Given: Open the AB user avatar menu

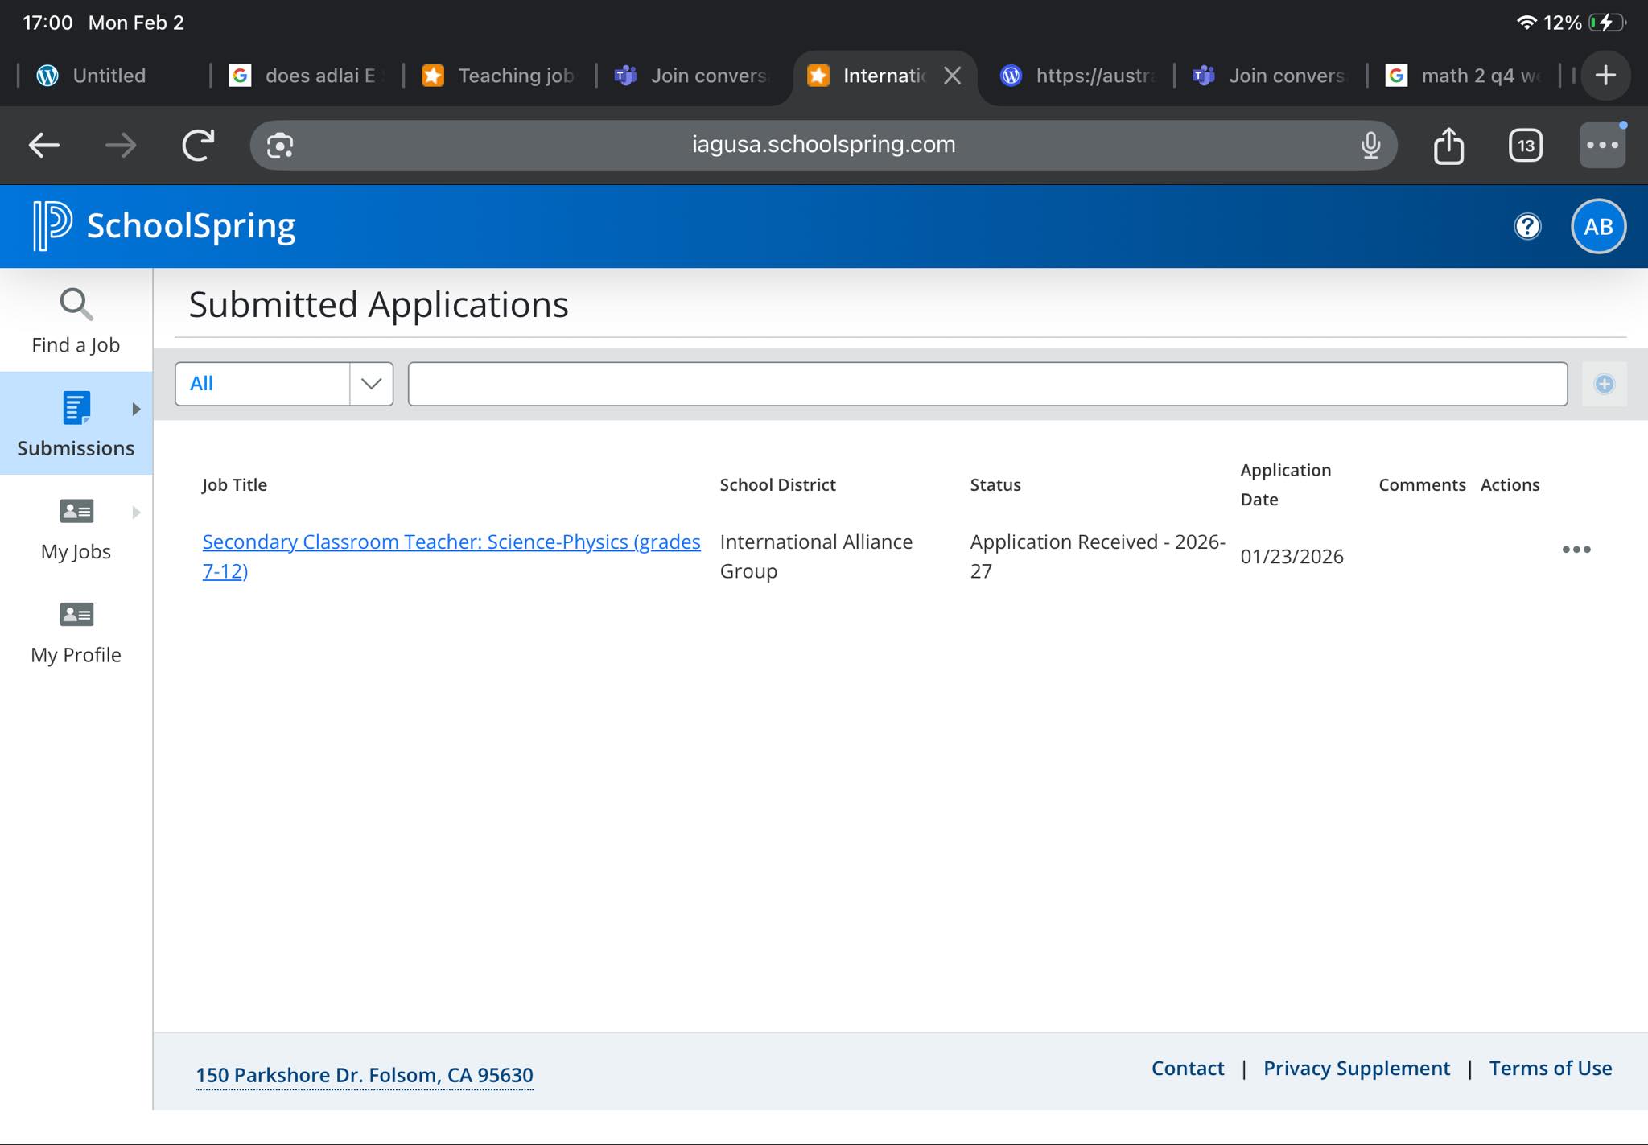Looking at the screenshot, I should (x=1598, y=227).
